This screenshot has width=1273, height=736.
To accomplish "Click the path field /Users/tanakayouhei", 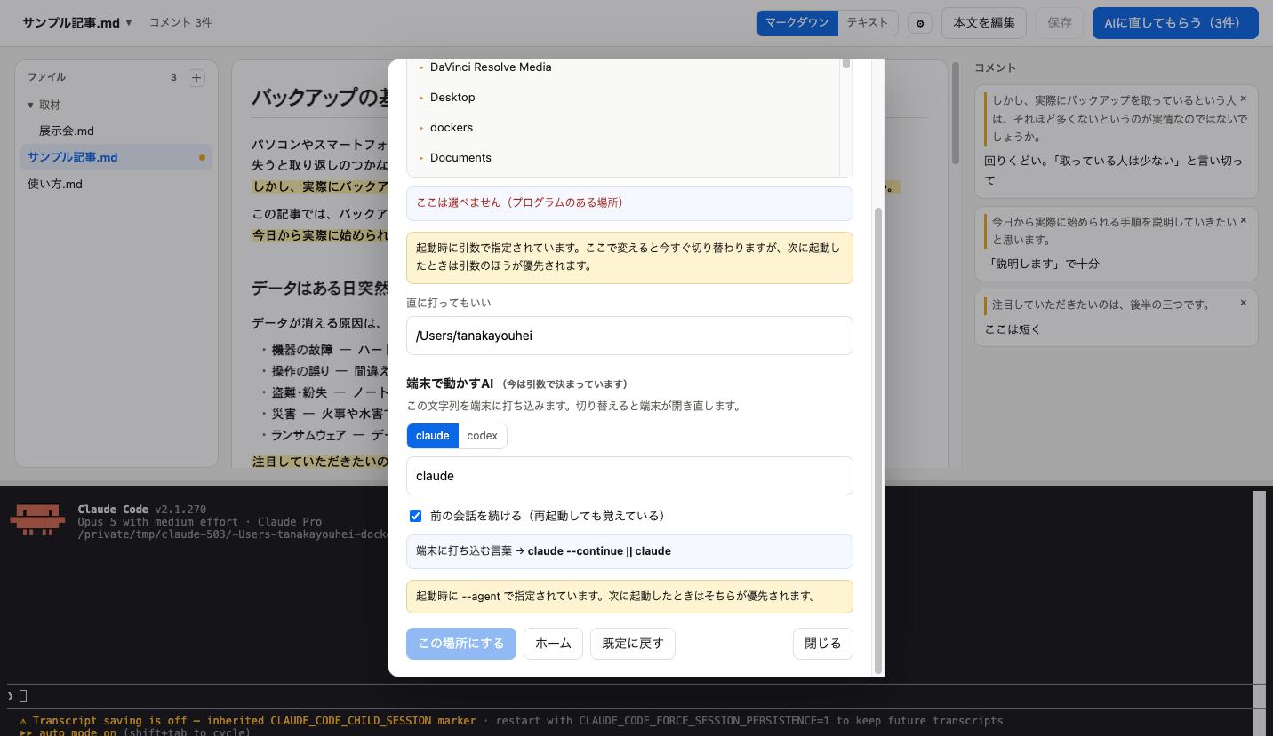I will [x=629, y=336].
